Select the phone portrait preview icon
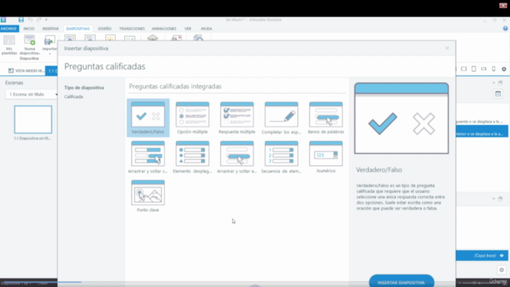Viewport: 510px width, 287px height. pyautogui.click(x=494, y=69)
